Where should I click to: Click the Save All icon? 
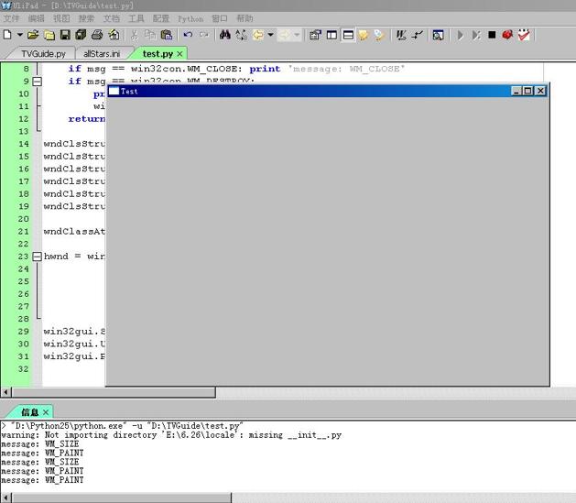tap(81, 35)
